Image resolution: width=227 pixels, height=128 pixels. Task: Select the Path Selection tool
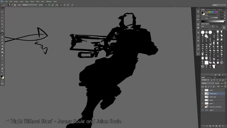pyautogui.click(x=2, y=62)
